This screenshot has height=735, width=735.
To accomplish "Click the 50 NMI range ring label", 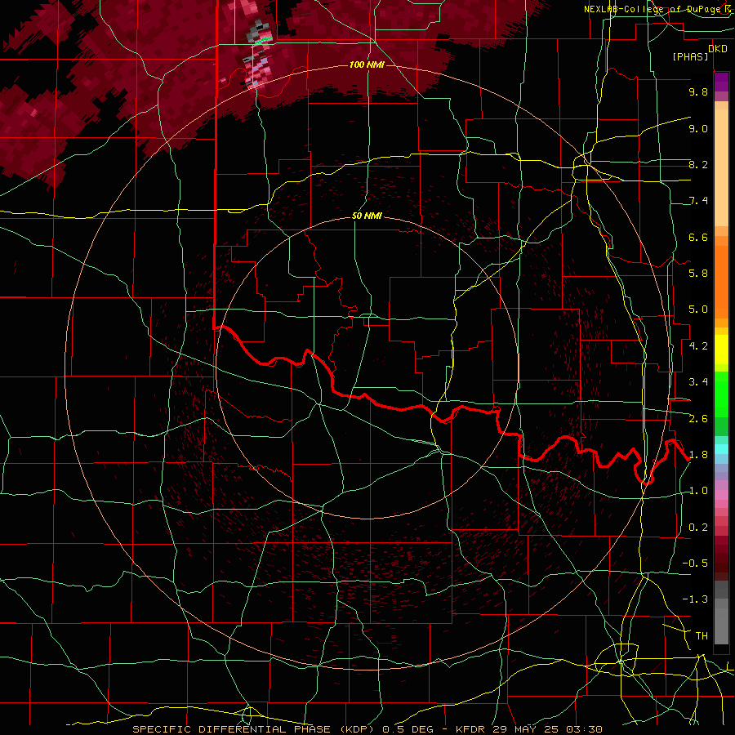I will click(x=367, y=216).
